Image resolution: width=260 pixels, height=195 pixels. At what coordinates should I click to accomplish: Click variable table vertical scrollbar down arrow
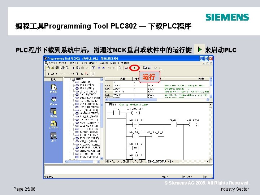(x=211, y=96)
